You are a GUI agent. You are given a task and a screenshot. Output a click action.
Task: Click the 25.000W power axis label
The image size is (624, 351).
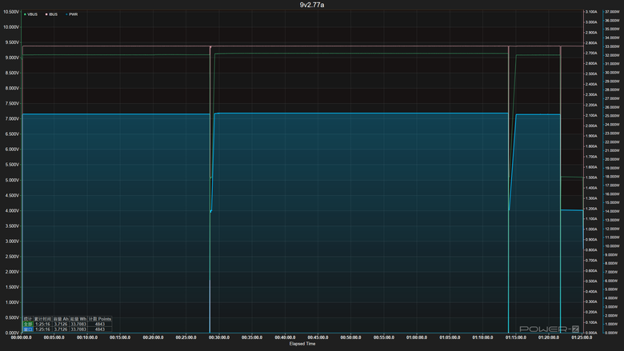click(612, 116)
